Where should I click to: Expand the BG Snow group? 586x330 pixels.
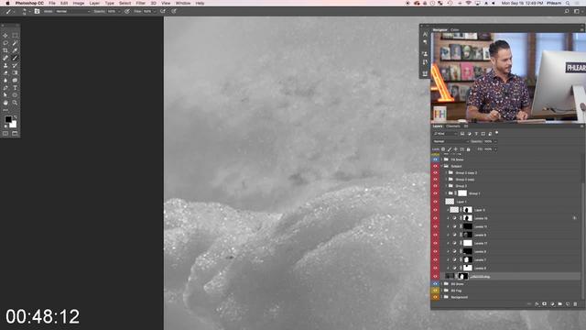[441, 284]
